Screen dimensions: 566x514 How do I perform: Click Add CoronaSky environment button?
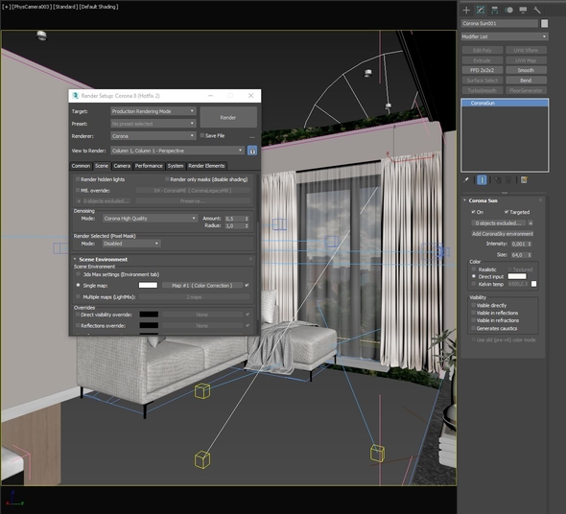[503, 234]
